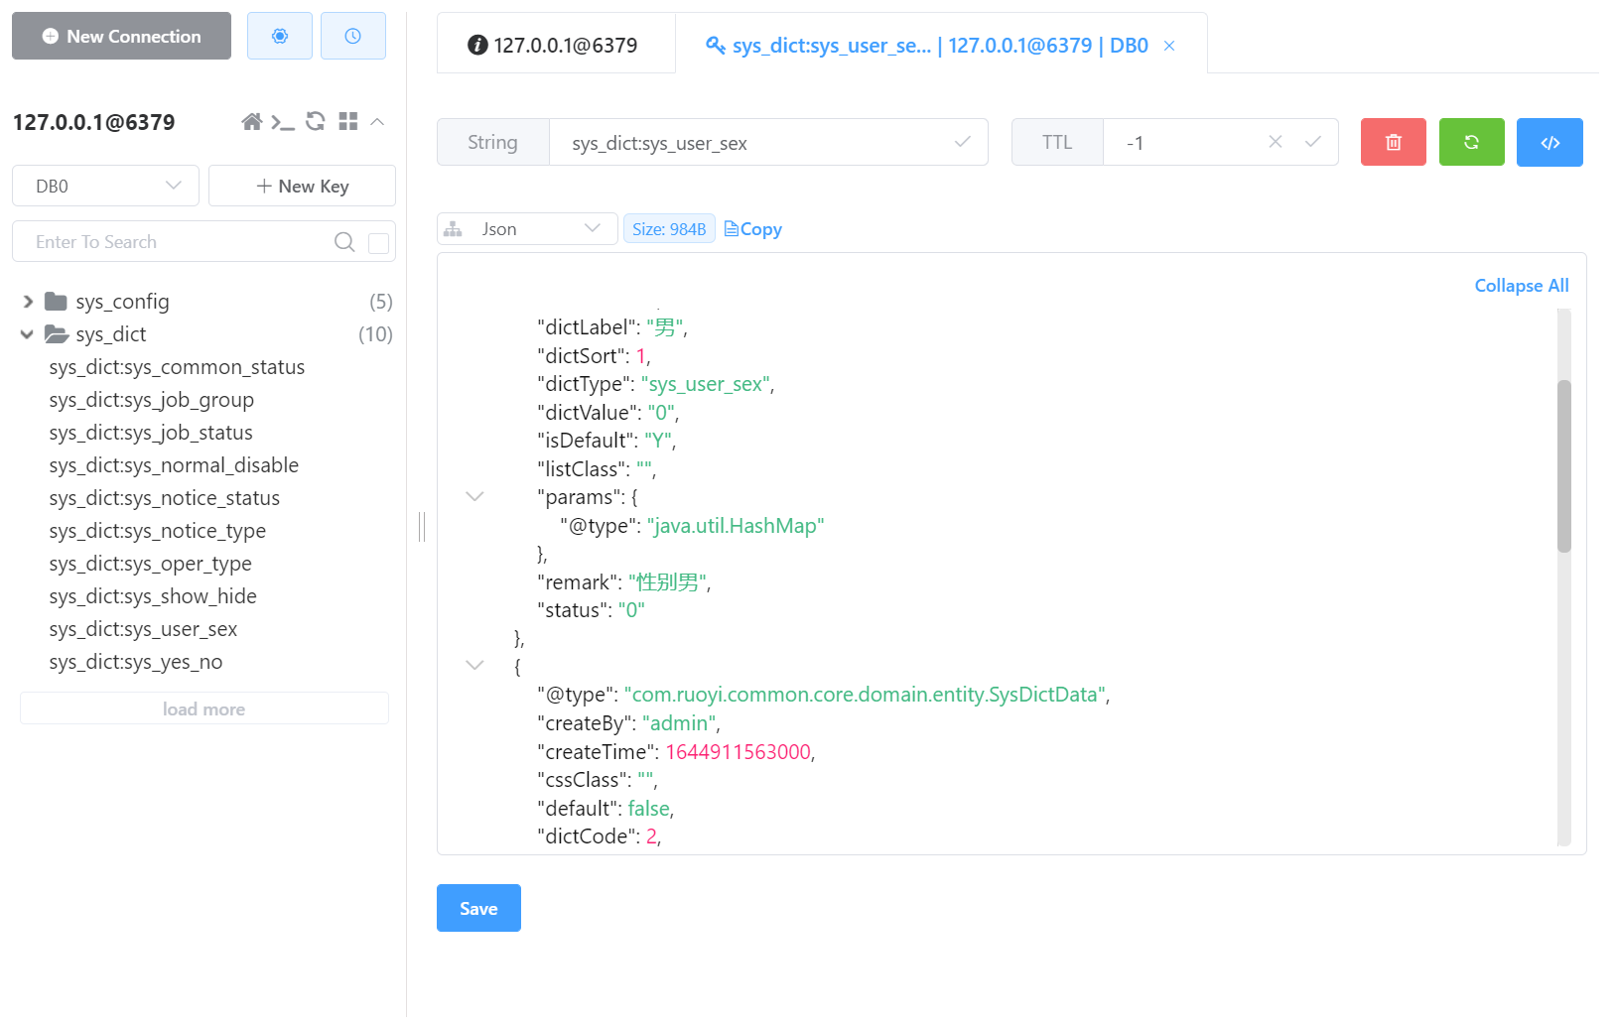The width and height of the screenshot is (1616, 1028).
Task: Click the load more button
Action: (x=204, y=708)
